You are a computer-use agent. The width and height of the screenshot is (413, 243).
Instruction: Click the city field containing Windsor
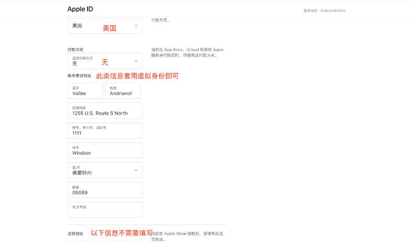[105, 150]
